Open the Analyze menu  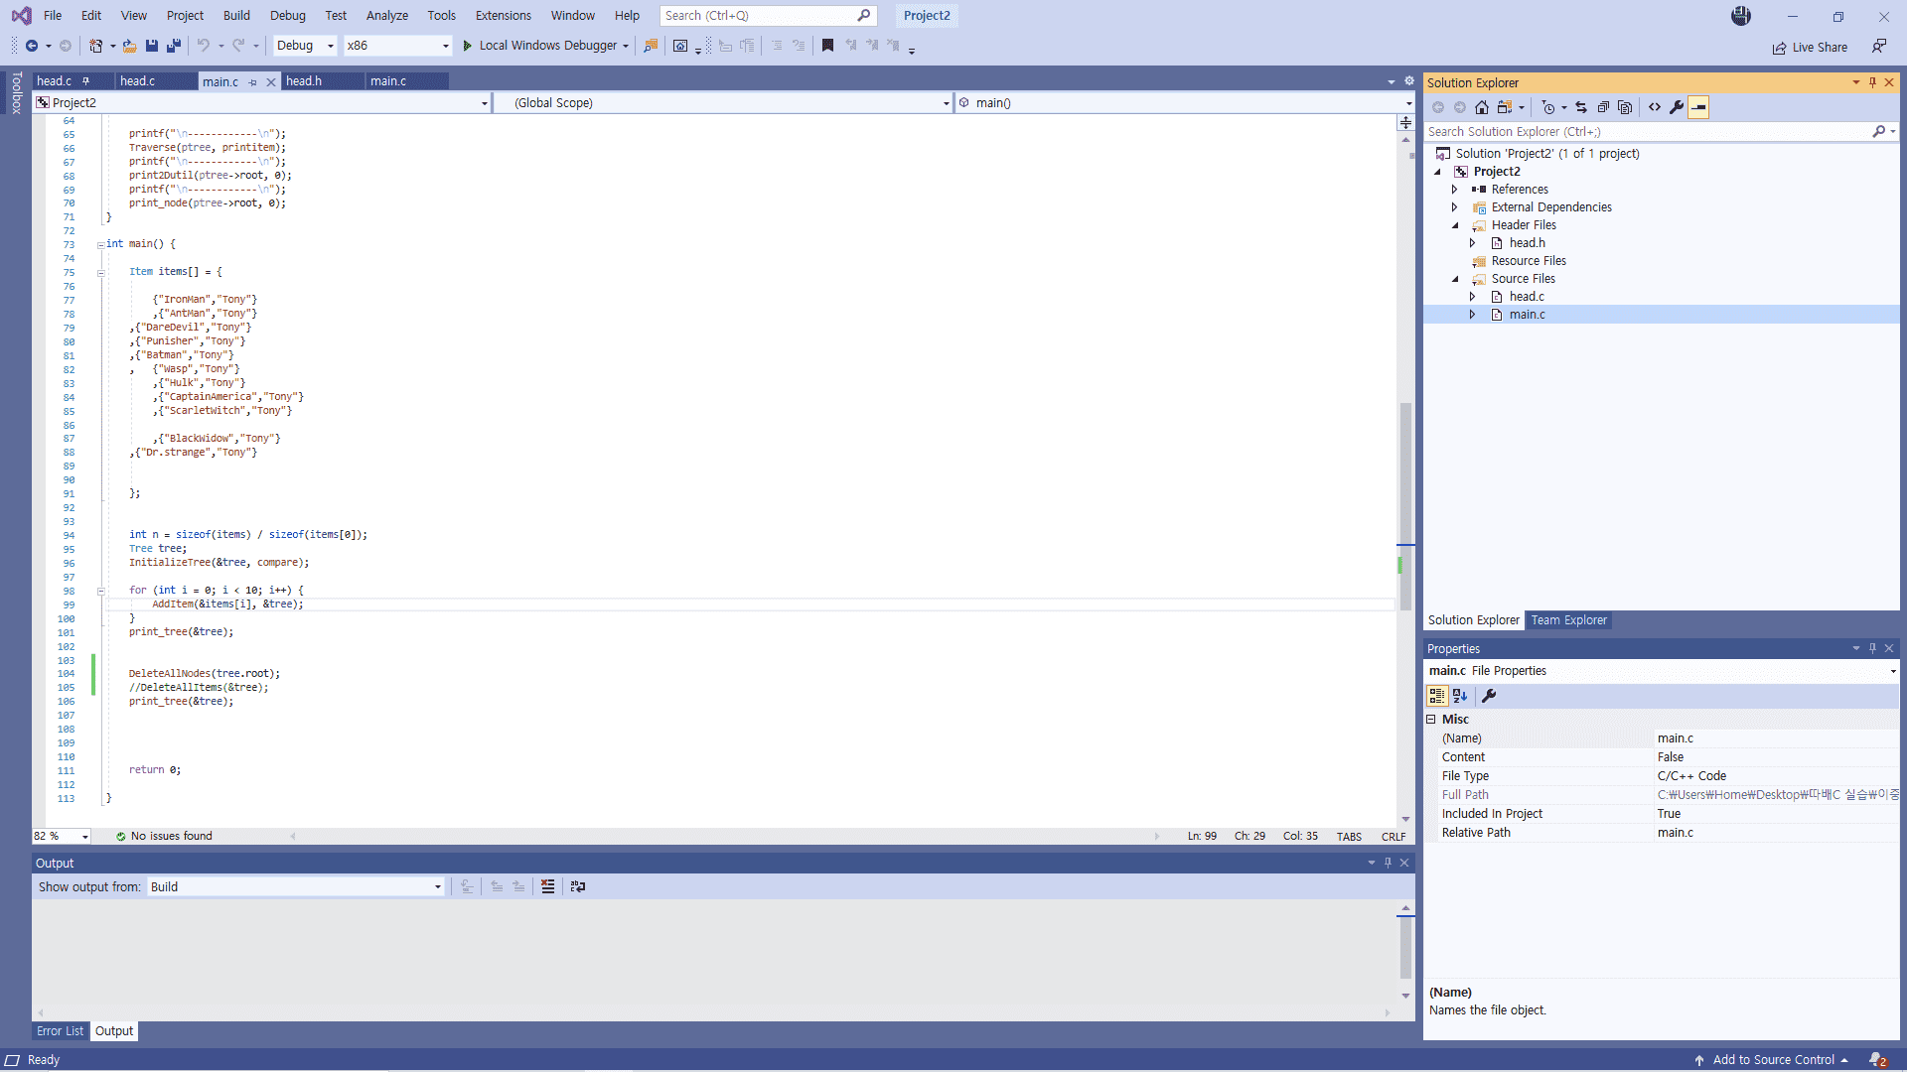(x=386, y=16)
